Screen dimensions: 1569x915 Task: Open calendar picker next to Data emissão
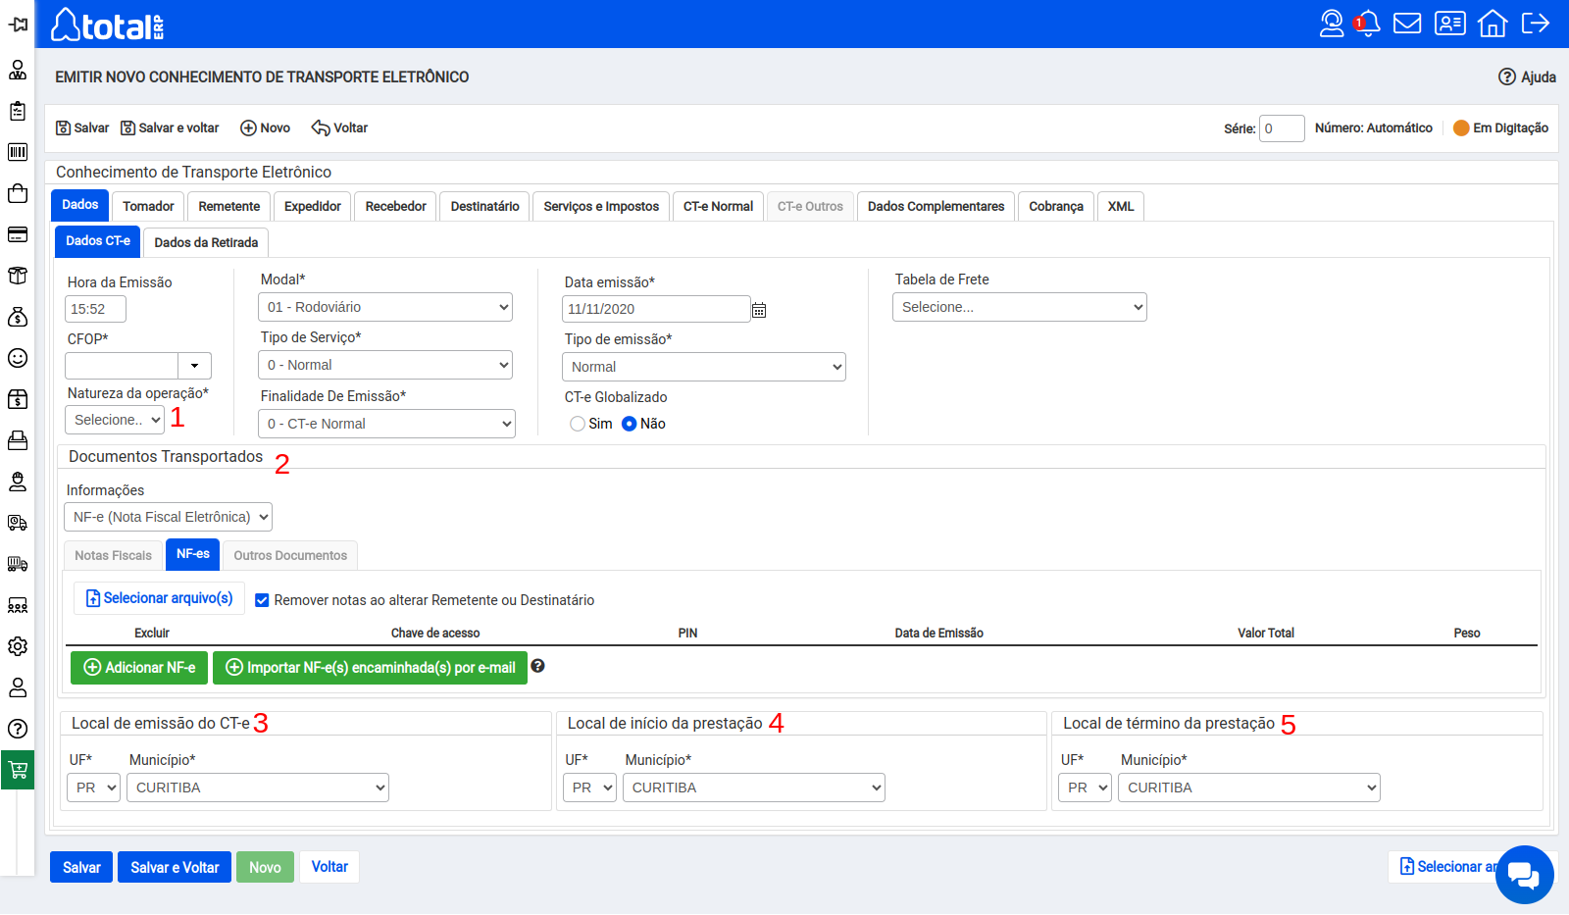pos(759,310)
